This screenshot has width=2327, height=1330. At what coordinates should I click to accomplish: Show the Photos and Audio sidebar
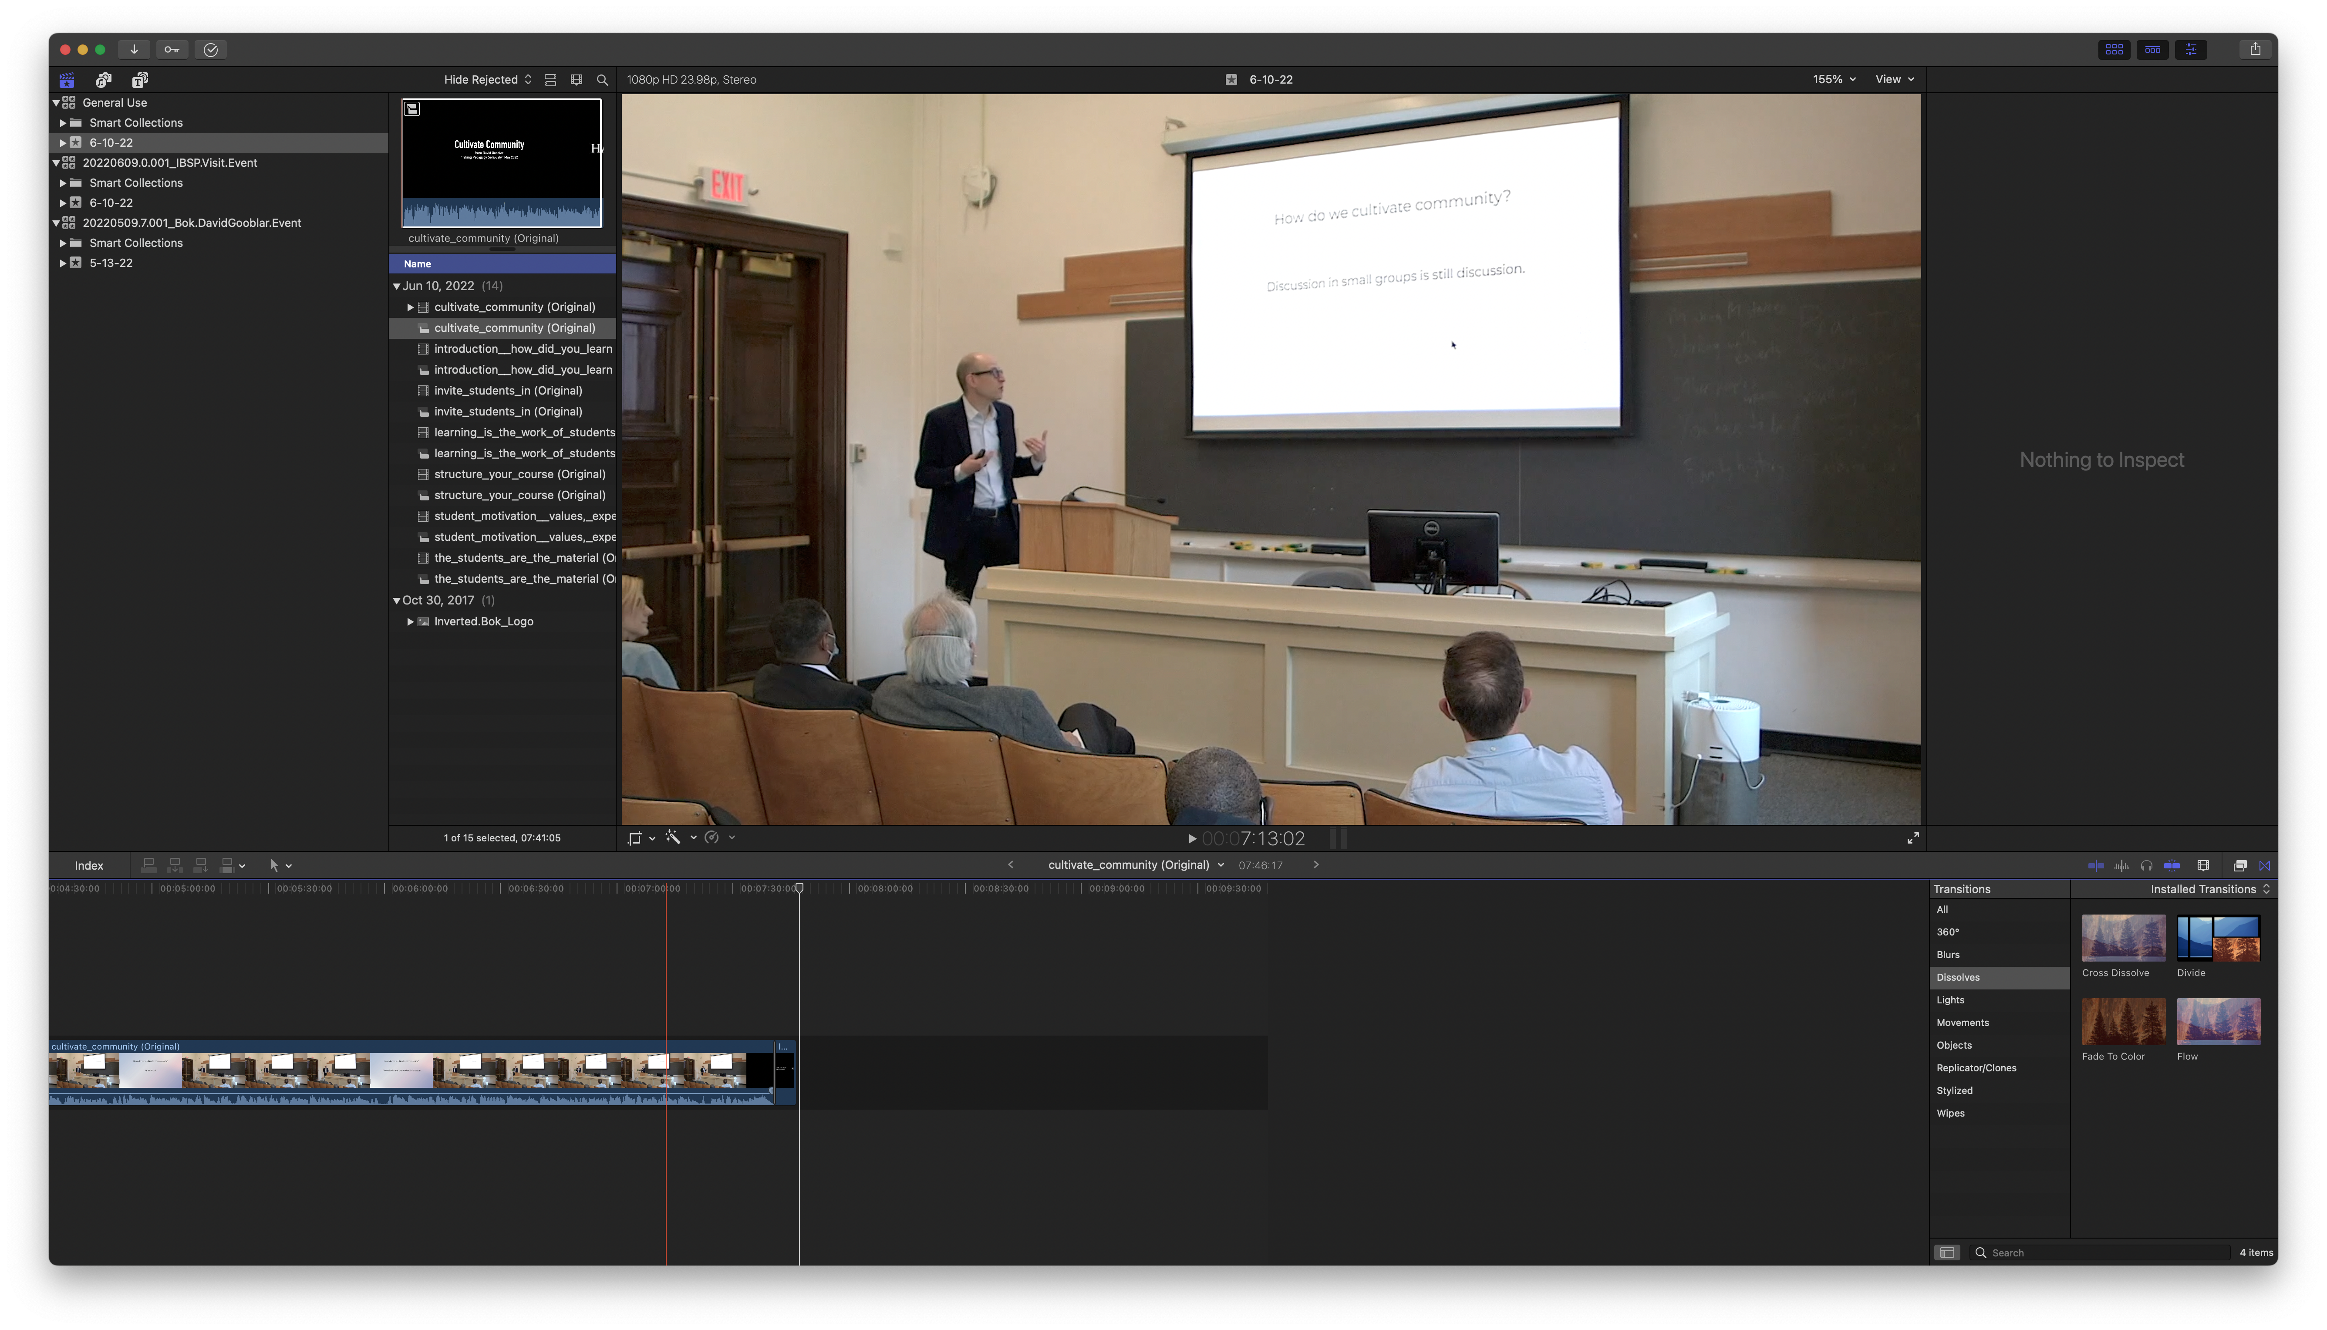(x=103, y=81)
